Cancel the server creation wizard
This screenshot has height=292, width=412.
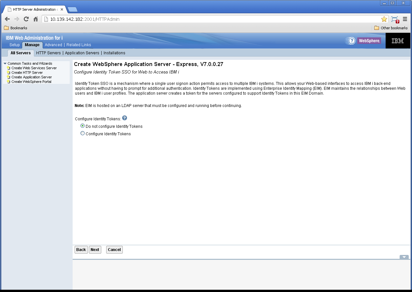tap(114, 250)
